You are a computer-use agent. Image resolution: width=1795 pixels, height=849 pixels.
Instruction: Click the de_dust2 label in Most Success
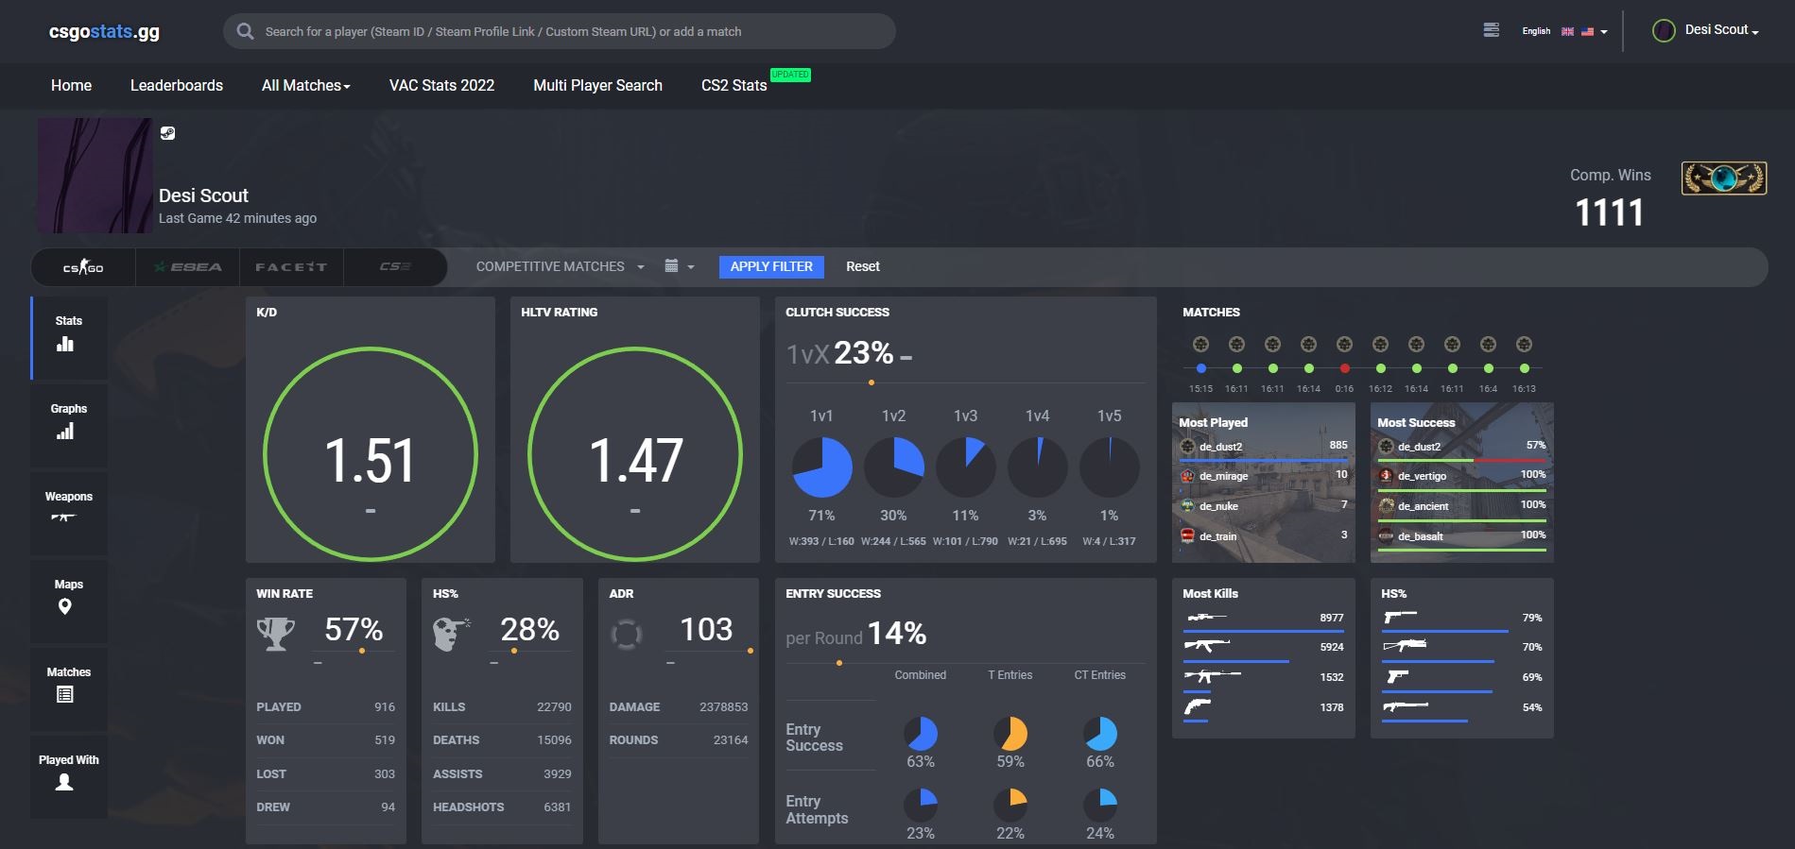coord(1420,447)
